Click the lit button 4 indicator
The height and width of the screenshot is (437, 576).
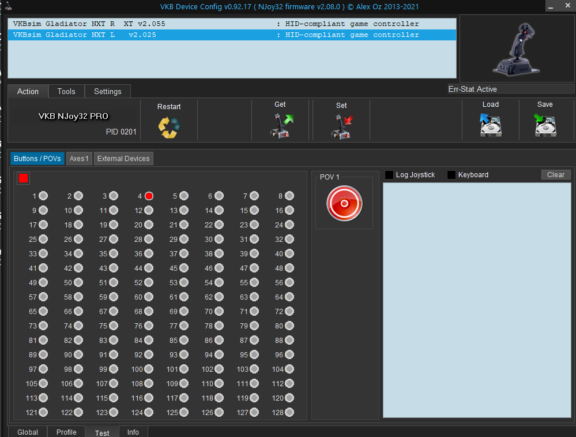(x=149, y=196)
